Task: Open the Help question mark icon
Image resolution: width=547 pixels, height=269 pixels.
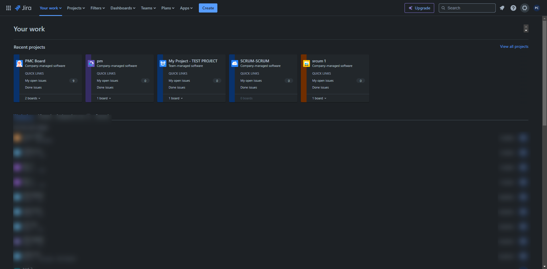Action: [x=513, y=8]
